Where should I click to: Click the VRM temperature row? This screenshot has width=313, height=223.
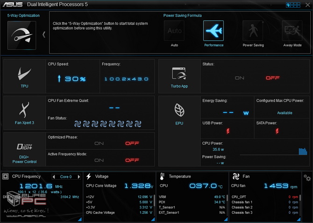point(192,197)
